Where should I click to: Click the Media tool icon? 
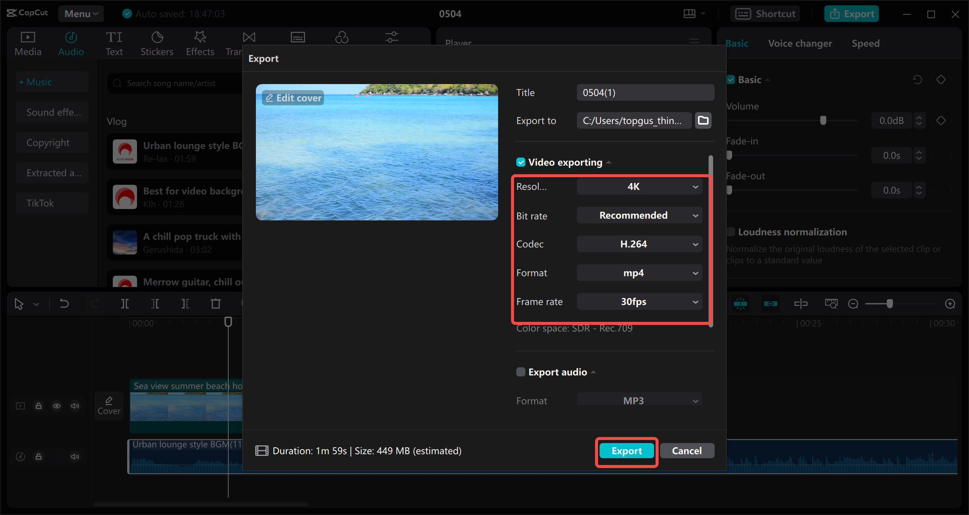(x=28, y=41)
